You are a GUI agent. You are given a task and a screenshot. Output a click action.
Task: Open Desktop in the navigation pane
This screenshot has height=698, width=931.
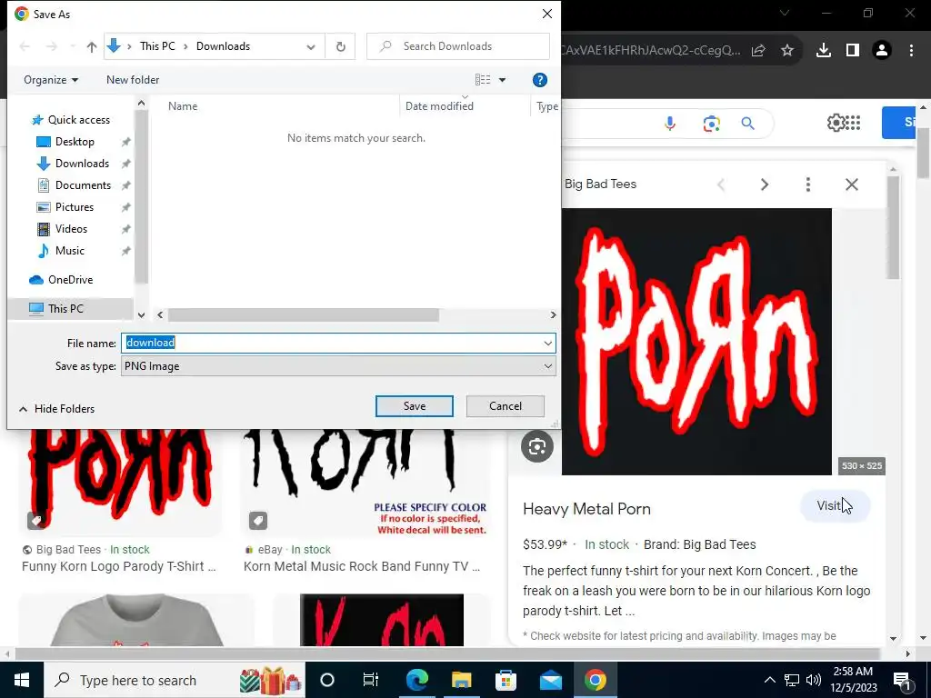click(75, 142)
